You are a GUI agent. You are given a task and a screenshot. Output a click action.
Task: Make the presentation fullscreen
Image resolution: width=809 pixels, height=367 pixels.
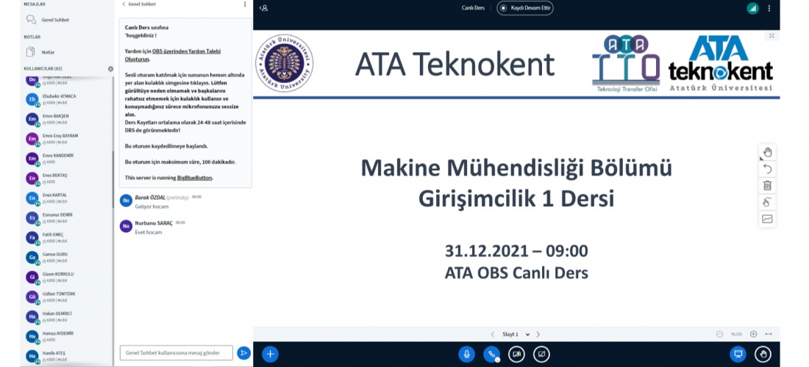tap(771, 35)
